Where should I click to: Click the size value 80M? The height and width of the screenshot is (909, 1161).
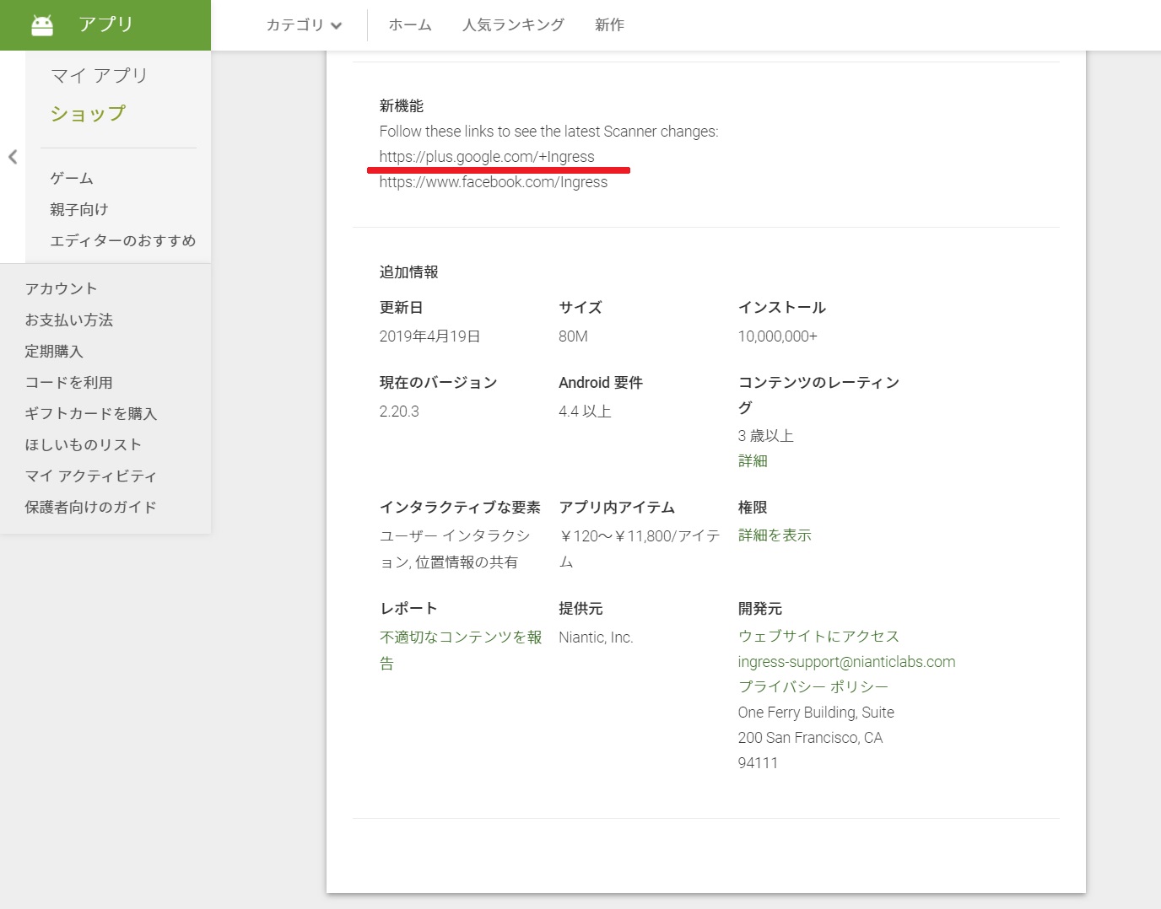point(574,336)
